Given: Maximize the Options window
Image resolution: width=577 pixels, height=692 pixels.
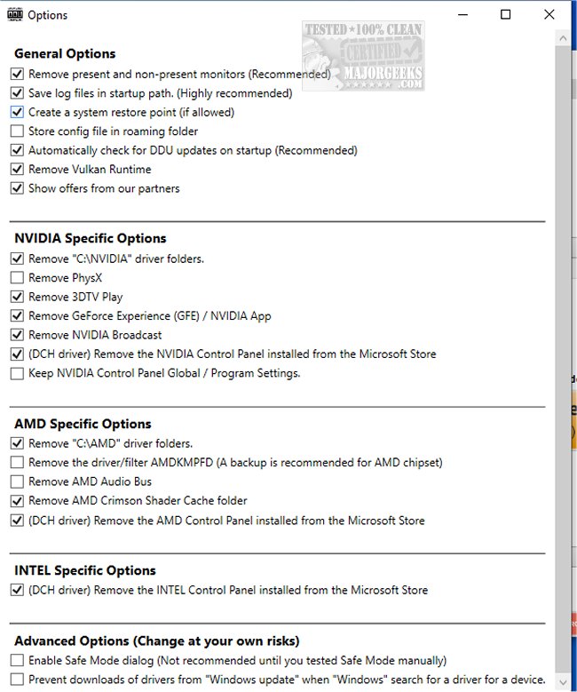Looking at the screenshot, I should (505, 14).
